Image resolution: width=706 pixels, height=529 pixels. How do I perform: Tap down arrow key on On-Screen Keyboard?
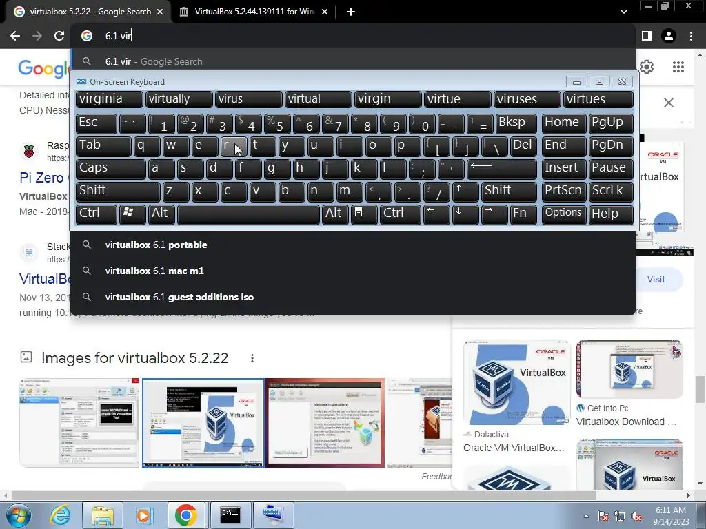[465, 214]
